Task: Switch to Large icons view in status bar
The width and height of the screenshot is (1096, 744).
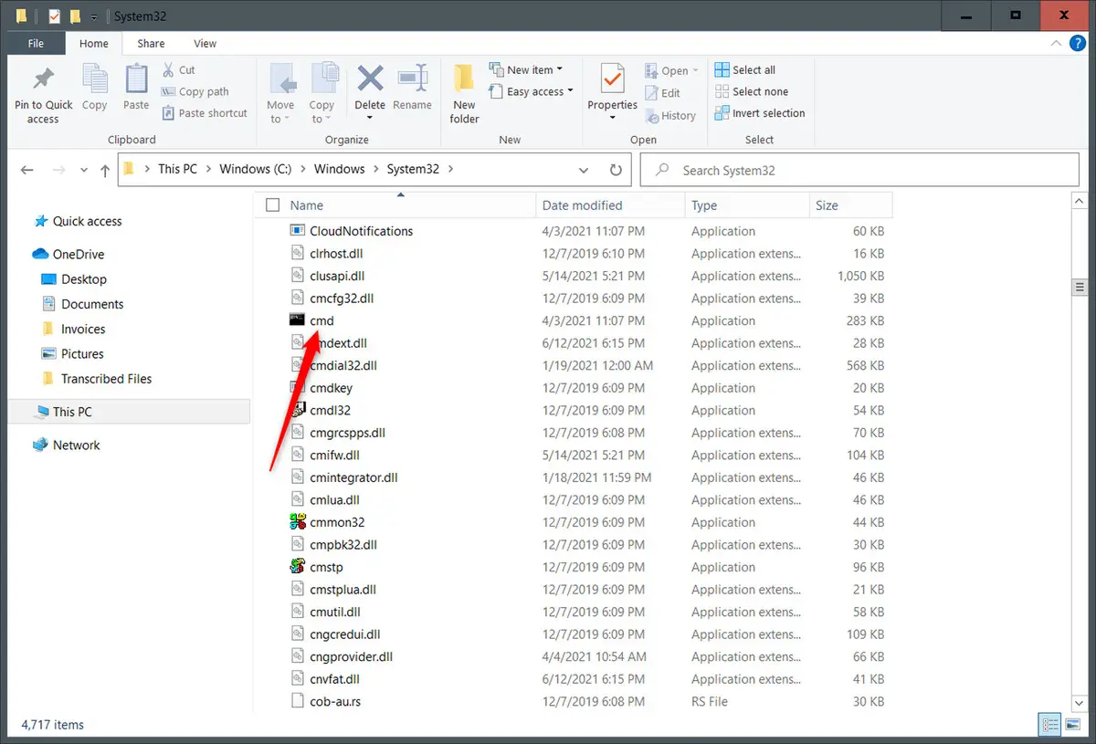Action: (1071, 725)
